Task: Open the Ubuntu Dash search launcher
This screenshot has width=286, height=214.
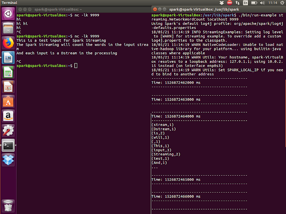Action: (8, 14)
